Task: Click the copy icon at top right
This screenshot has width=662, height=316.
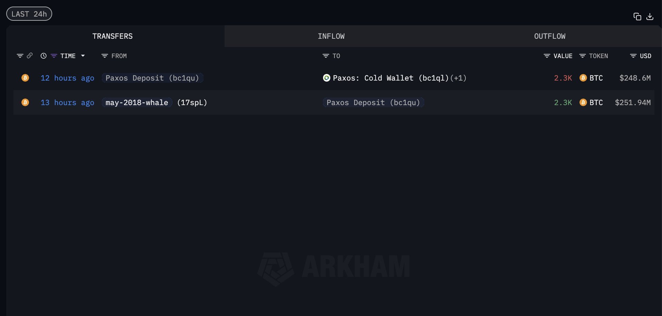Action: pyautogui.click(x=637, y=17)
